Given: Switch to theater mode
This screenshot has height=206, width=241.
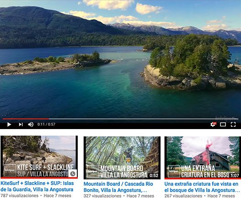Looking at the screenshot, I should coord(223,125).
